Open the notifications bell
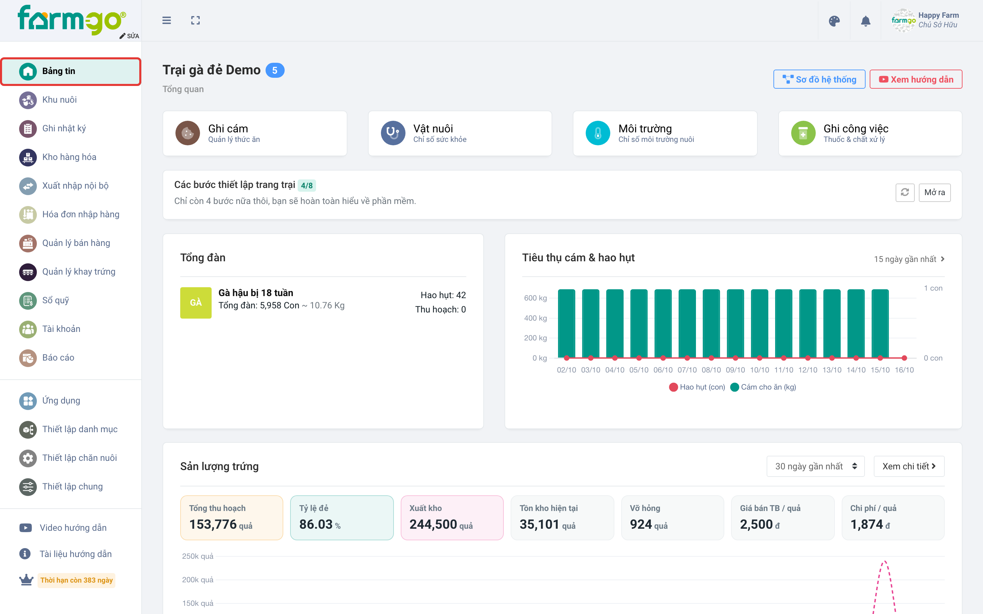 [866, 21]
